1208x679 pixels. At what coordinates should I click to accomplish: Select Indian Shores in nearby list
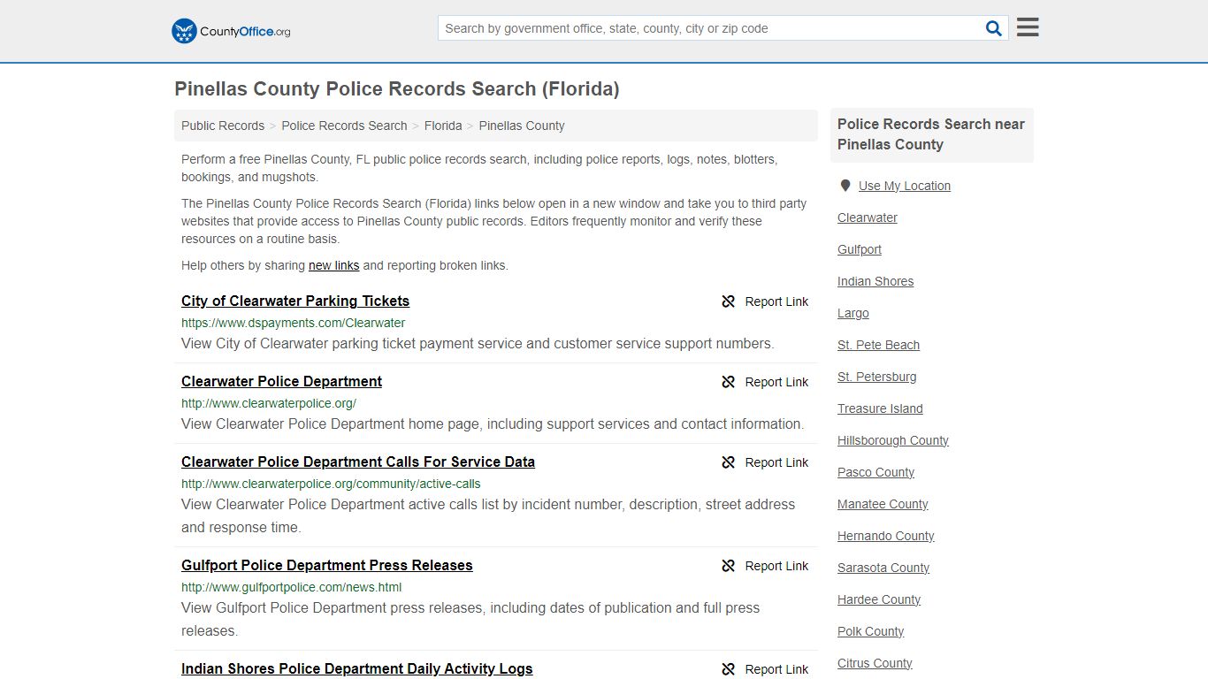(875, 281)
